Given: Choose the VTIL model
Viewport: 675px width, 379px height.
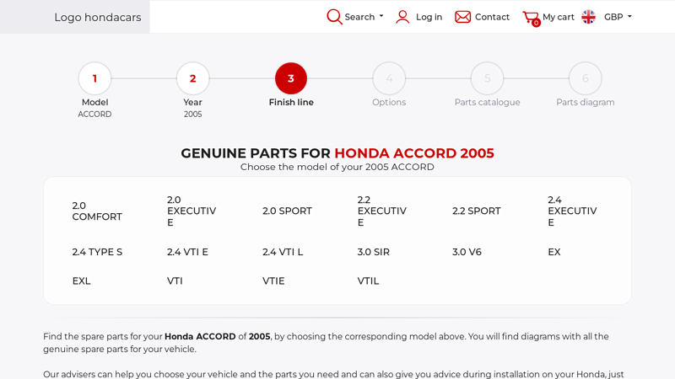Looking at the screenshot, I should click(368, 281).
